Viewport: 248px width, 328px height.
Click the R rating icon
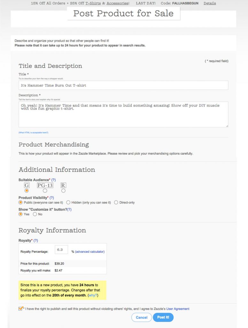coord(63,185)
